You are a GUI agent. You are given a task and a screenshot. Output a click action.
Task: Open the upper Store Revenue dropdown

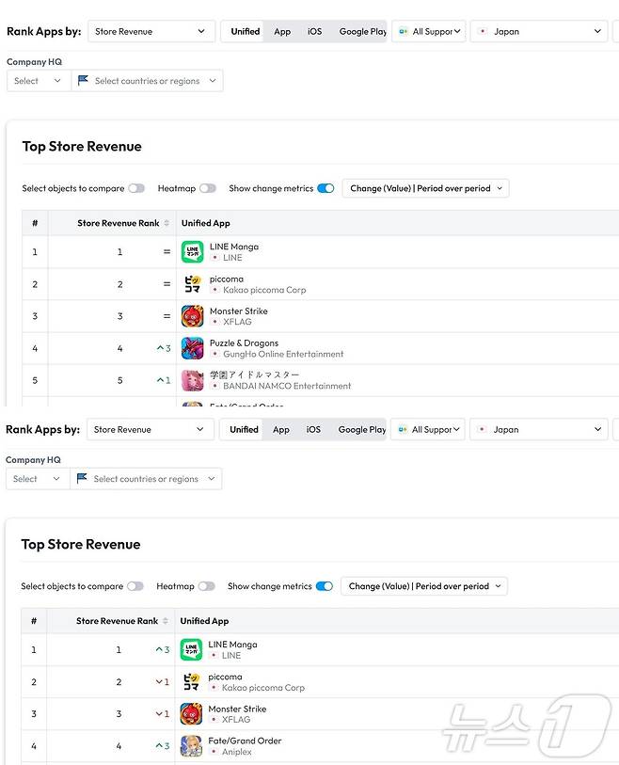(151, 31)
